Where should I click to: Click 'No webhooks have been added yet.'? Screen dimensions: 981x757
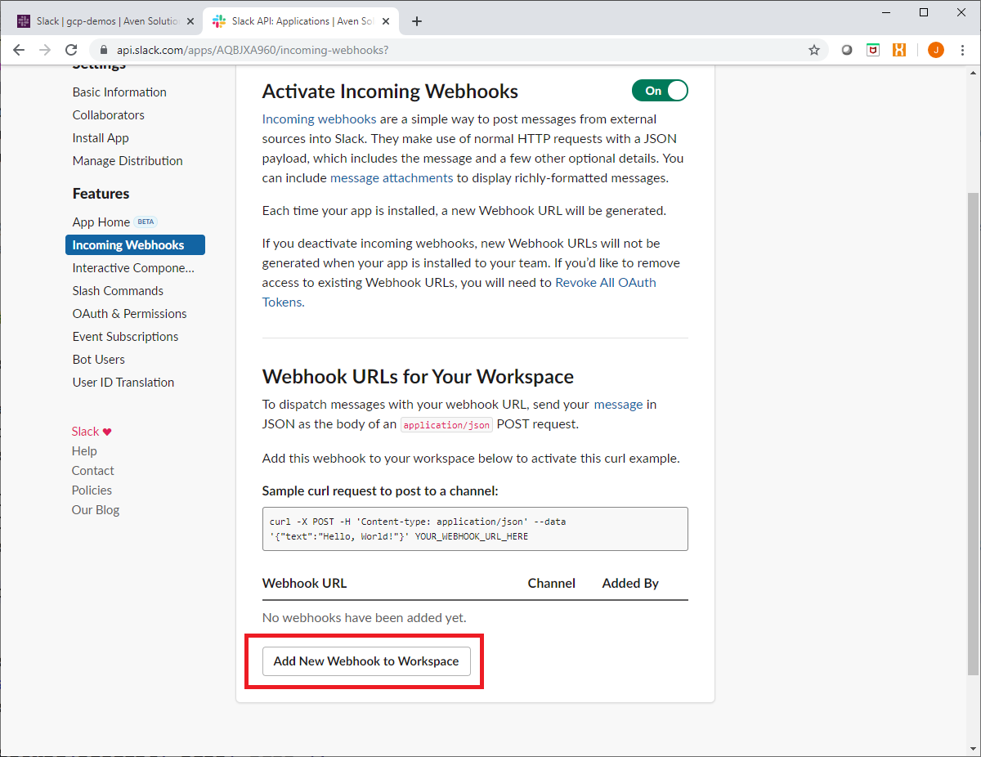pos(365,618)
